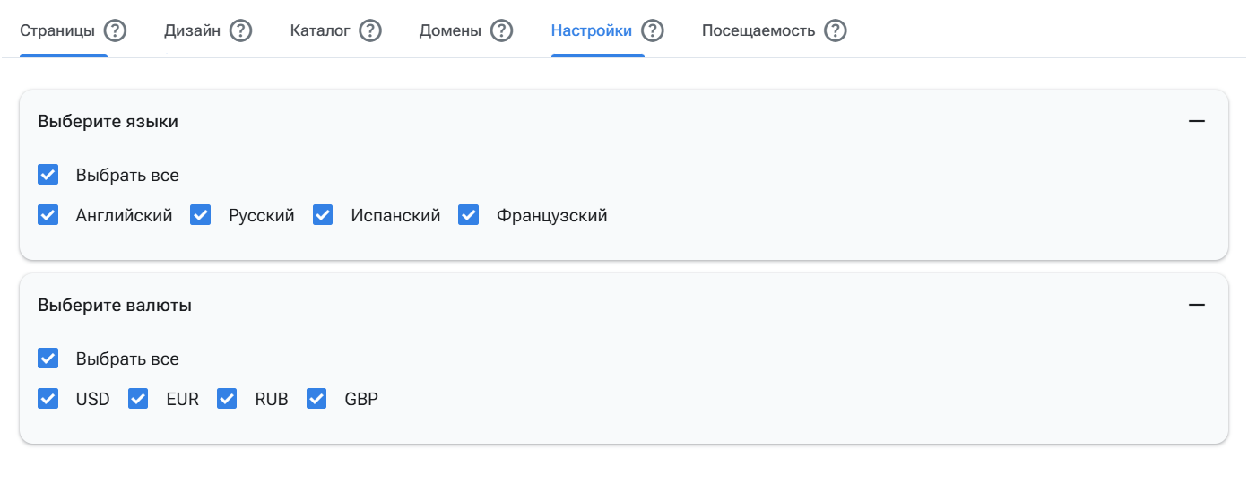Screen dimensions: 1248x484
Task: Uncheck the RUB currency checkbox
Action: click(227, 399)
